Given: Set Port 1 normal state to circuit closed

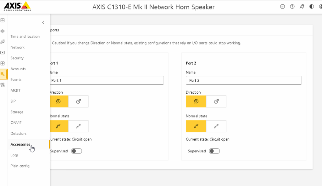Looking at the screenshot, I should point(78,126).
